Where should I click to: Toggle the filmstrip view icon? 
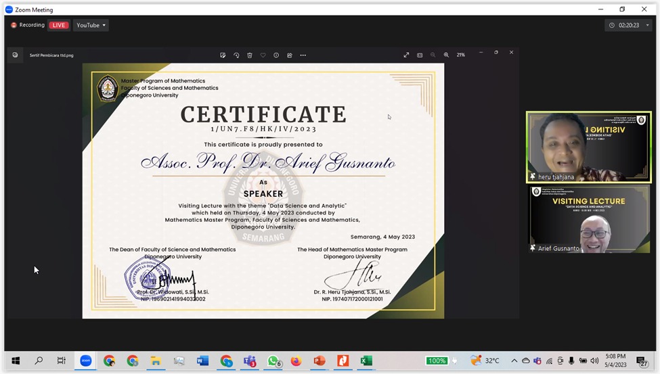(x=420, y=55)
